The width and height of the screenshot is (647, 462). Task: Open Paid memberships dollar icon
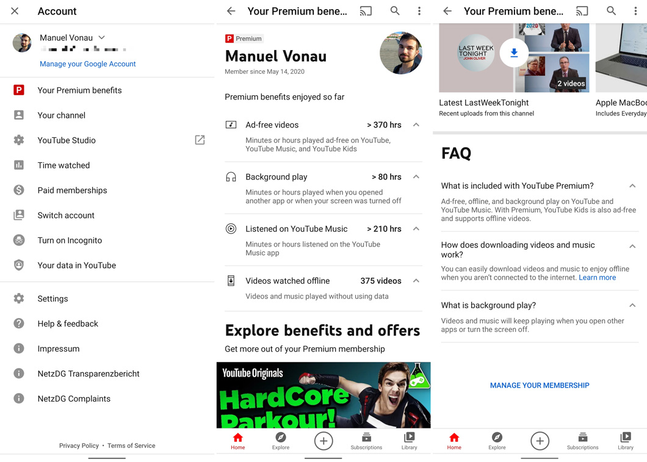pyautogui.click(x=18, y=190)
